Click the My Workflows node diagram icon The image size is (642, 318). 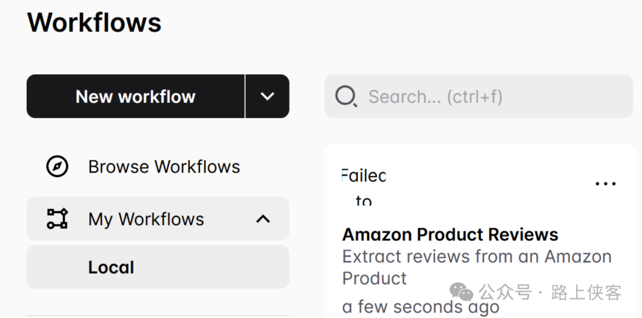coord(58,219)
